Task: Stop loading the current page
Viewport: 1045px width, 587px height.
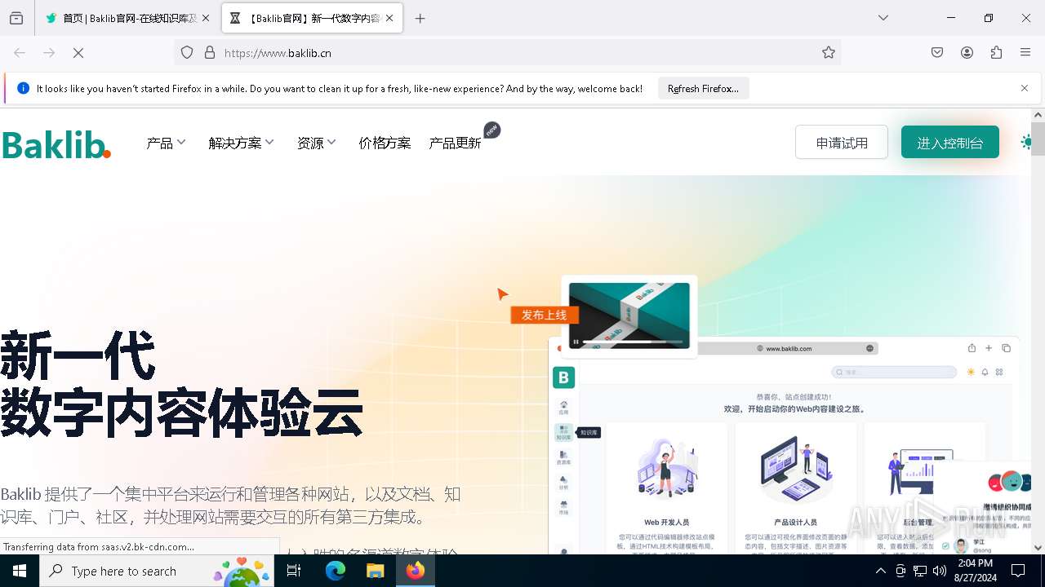Action: coord(78,53)
